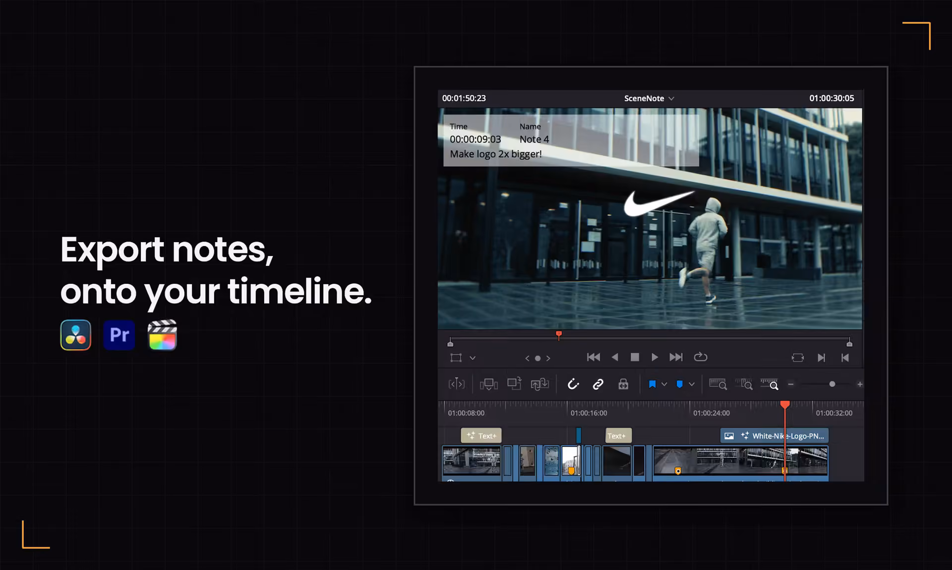
Task: Toggle position lock icon
Action: (x=623, y=384)
